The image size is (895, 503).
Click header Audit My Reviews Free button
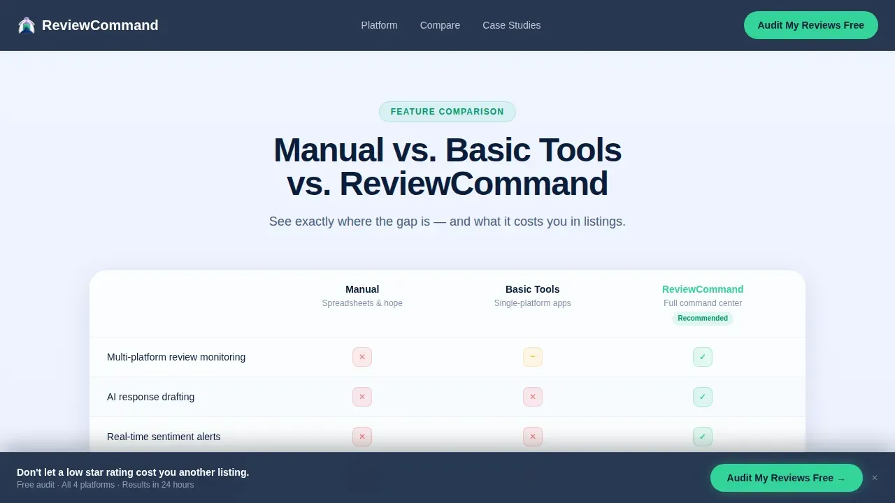click(811, 25)
